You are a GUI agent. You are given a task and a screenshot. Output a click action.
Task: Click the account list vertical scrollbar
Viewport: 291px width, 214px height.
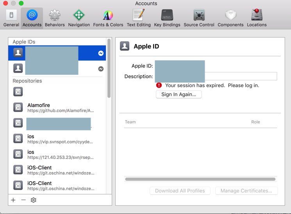coord(109,68)
